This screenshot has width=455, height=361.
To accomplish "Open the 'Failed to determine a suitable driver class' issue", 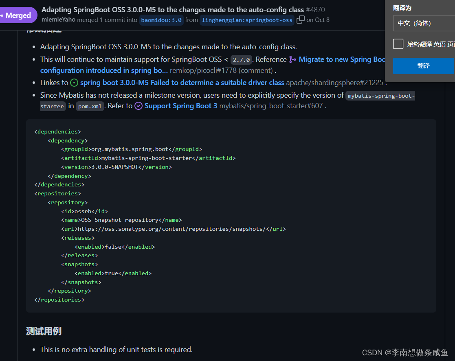I will [x=182, y=83].
